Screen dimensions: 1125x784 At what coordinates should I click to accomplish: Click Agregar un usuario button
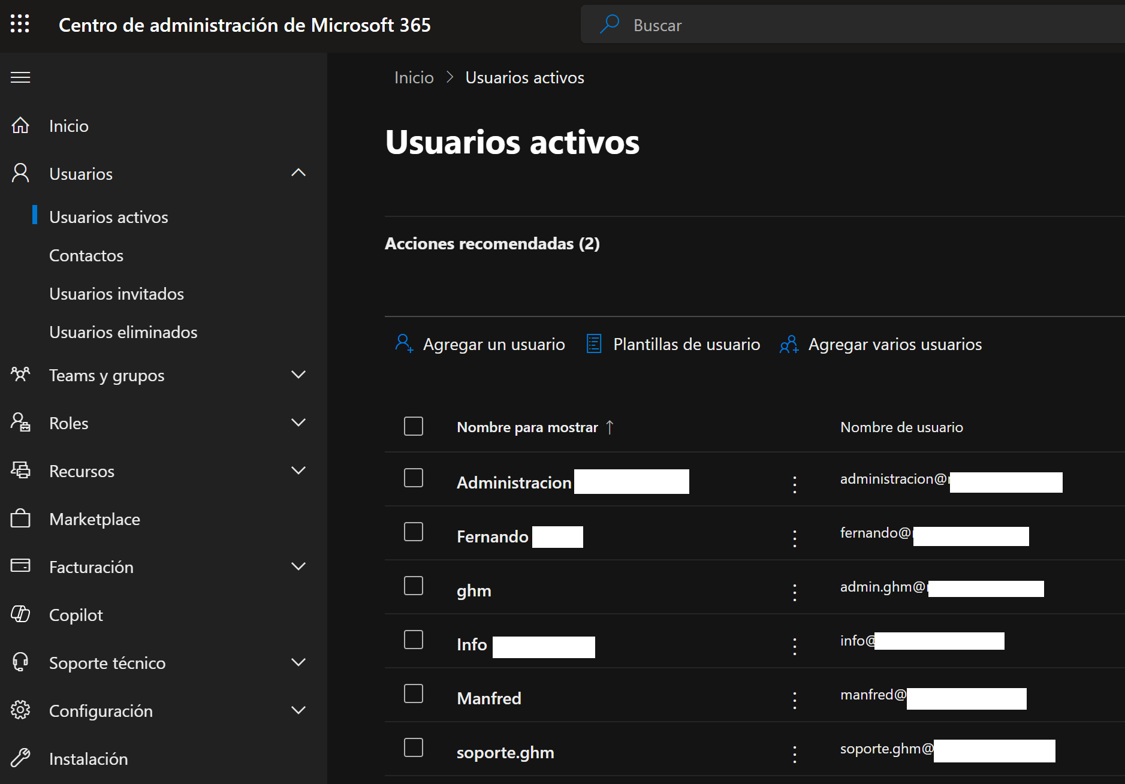(480, 344)
